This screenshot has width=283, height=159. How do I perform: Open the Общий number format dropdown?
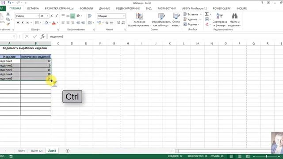coord(124,16)
